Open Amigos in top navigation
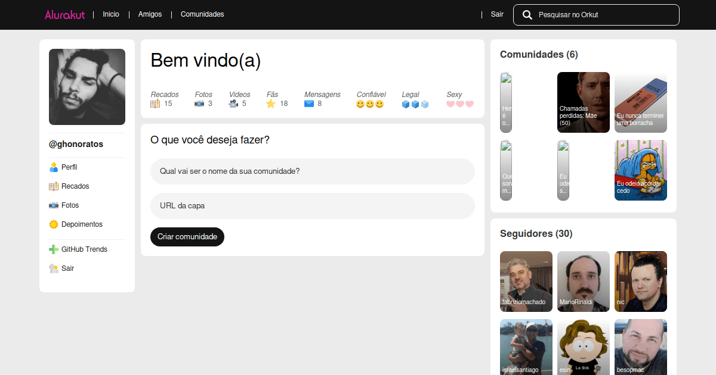The height and width of the screenshot is (375, 716). (150, 14)
